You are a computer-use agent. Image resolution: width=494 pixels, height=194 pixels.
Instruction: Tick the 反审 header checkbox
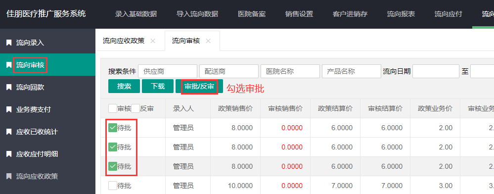click(x=135, y=108)
